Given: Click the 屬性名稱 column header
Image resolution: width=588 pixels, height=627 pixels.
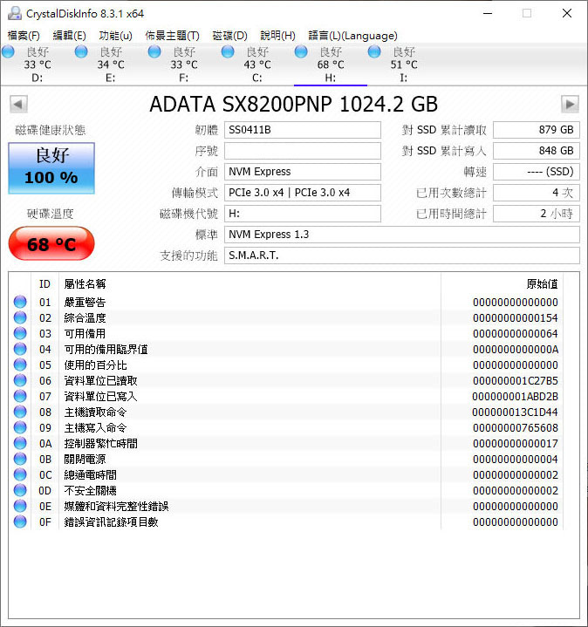Looking at the screenshot, I should 250,284.
